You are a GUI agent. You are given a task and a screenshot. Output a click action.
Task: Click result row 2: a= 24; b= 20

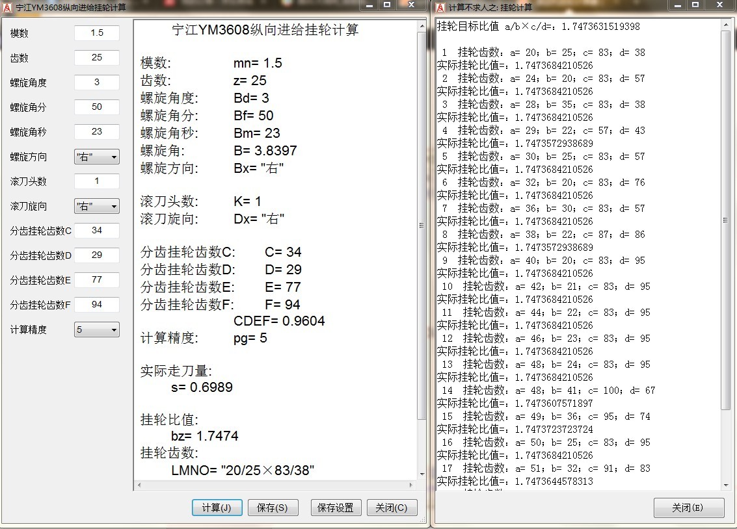point(544,79)
